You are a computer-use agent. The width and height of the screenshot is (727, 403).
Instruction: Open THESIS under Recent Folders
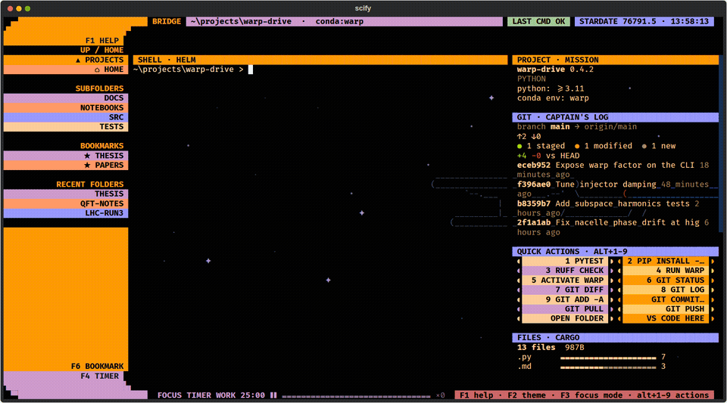[66, 194]
